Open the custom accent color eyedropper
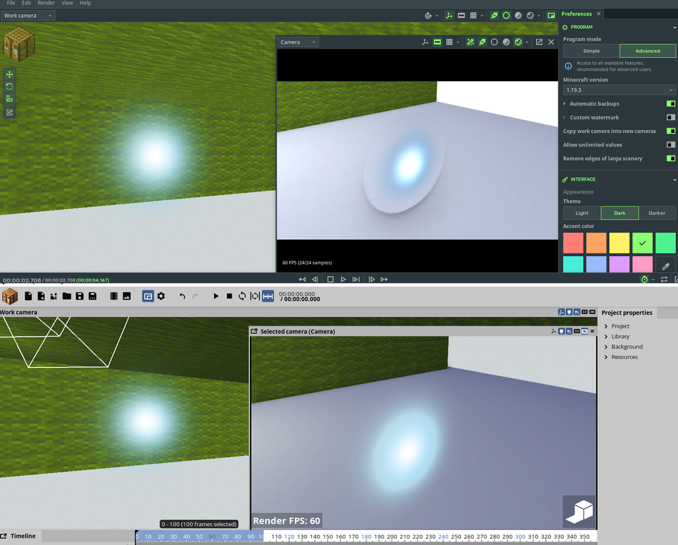The width and height of the screenshot is (678, 545). tap(666, 266)
